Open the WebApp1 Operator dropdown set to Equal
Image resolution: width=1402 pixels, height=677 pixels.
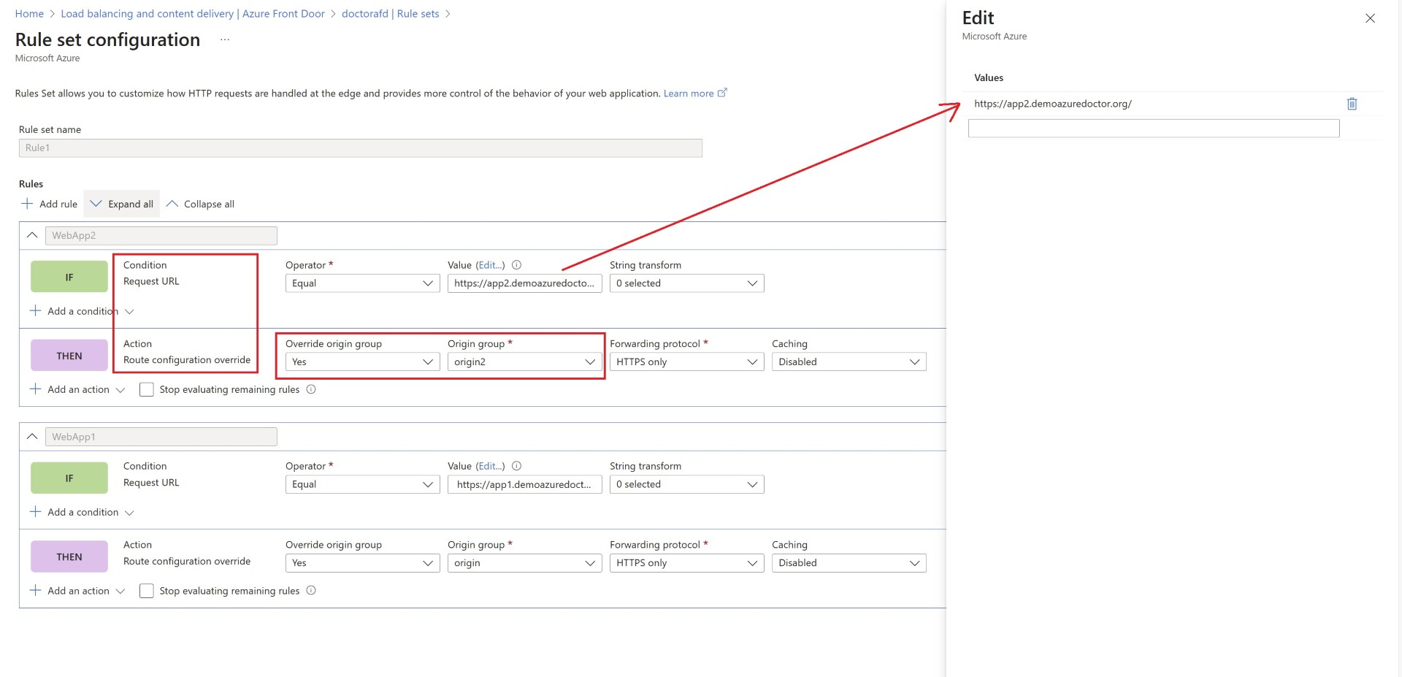pyautogui.click(x=362, y=484)
